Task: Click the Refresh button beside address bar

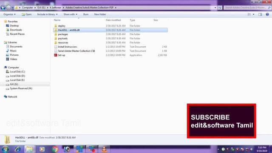Action: (x=220, y=8)
